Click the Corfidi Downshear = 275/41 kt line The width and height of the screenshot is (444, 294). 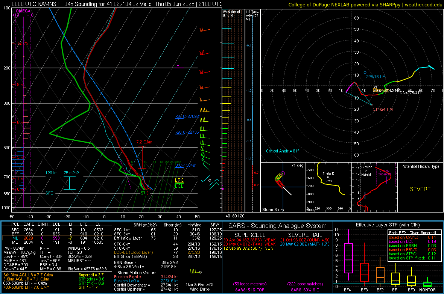coord(146,285)
